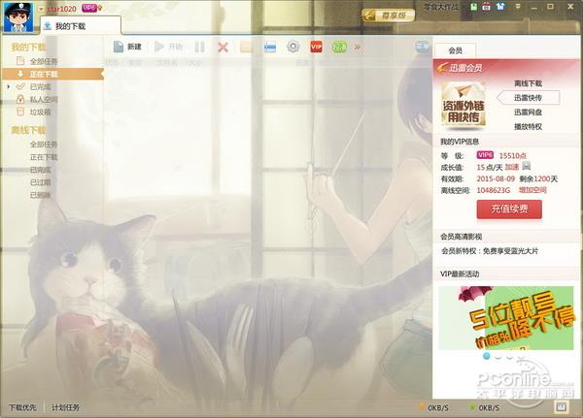This screenshot has height=418, width=583.
Task: Click the 尊享版 golden button
Action: coord(388,16)
